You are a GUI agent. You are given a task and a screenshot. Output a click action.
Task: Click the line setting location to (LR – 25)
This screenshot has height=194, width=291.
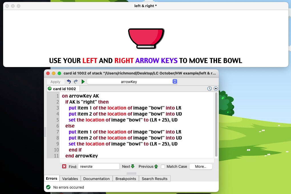123,144
